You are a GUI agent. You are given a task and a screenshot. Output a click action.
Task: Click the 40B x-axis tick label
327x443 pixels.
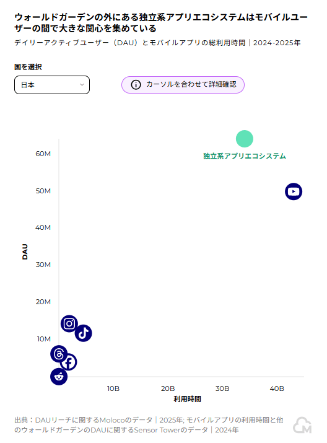277,388
